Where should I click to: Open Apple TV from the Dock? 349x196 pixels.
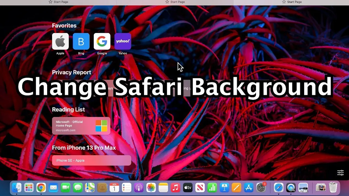pyautogui.click(x=188, y=188)
